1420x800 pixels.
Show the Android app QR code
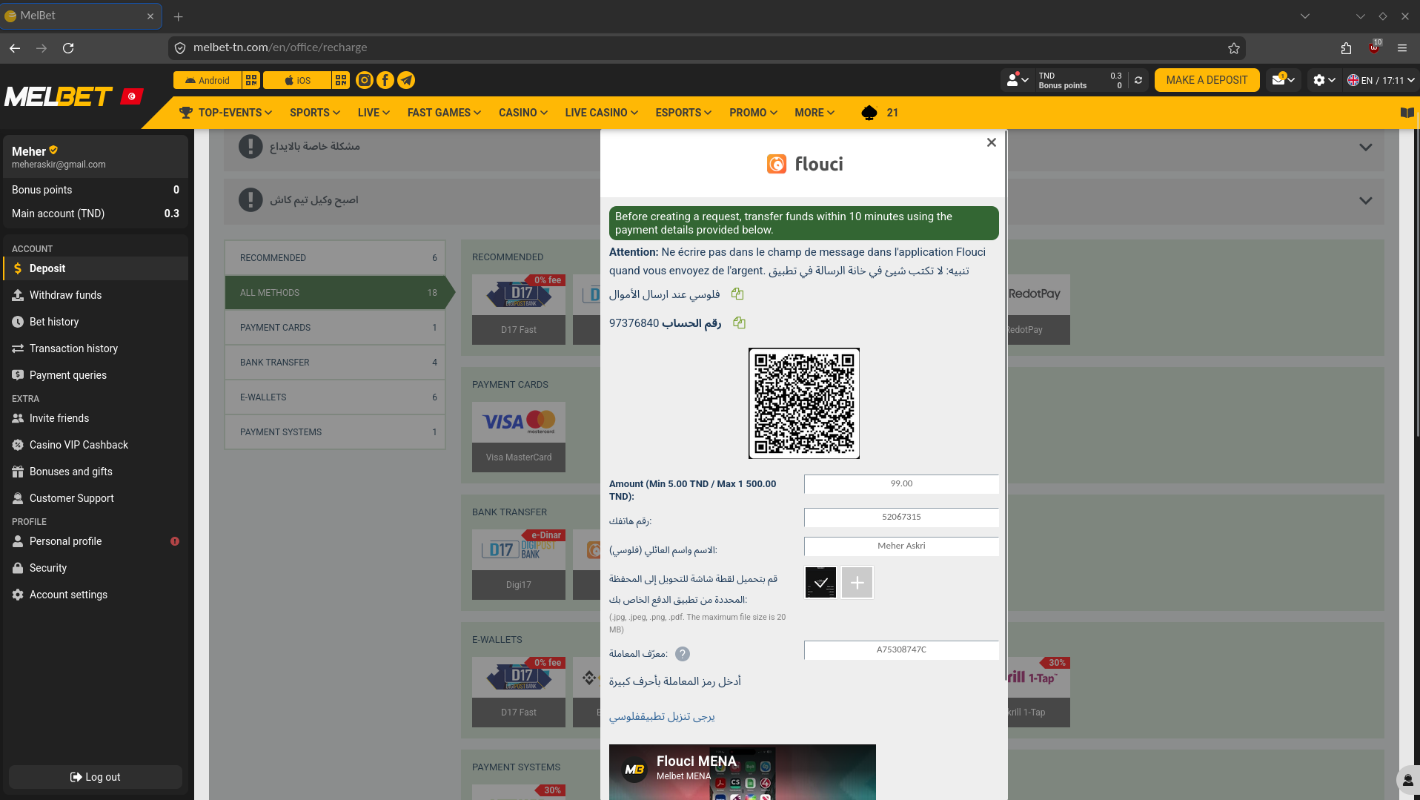251,80
